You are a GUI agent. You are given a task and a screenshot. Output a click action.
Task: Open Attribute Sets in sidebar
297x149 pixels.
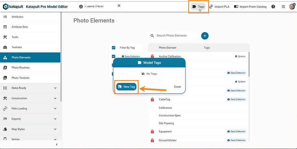(30, 27)
